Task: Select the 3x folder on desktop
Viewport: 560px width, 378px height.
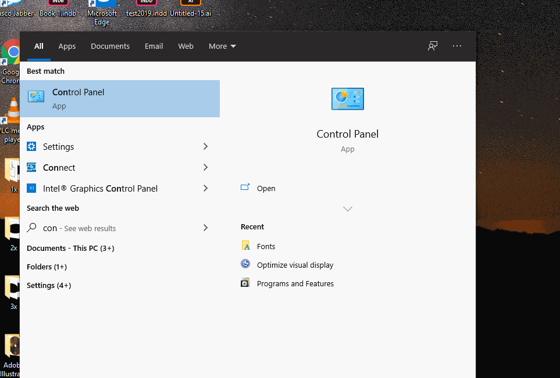Action: click(x=13, y=292)
